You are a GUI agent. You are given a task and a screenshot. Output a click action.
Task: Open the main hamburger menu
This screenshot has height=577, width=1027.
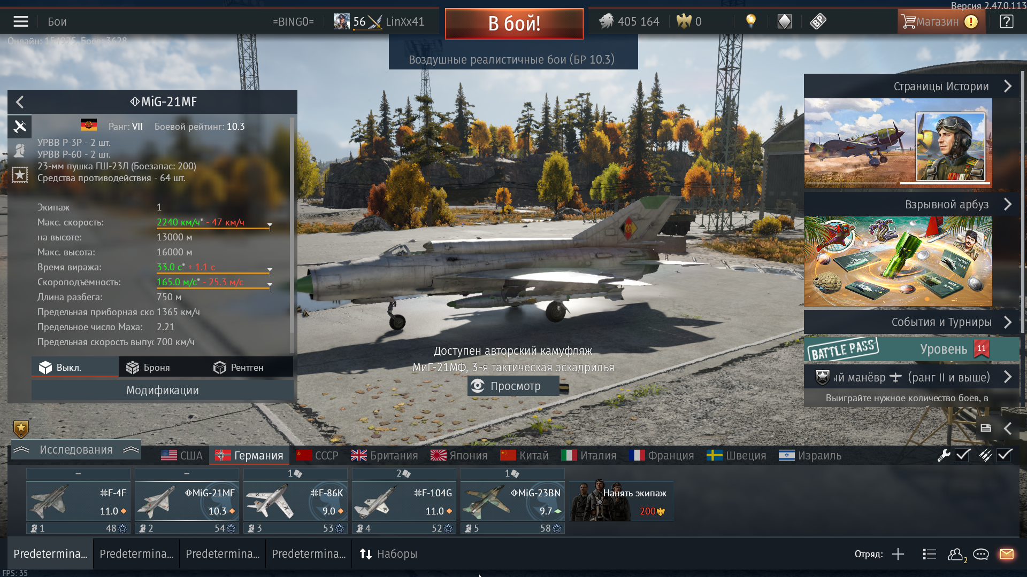pos(21,21)
